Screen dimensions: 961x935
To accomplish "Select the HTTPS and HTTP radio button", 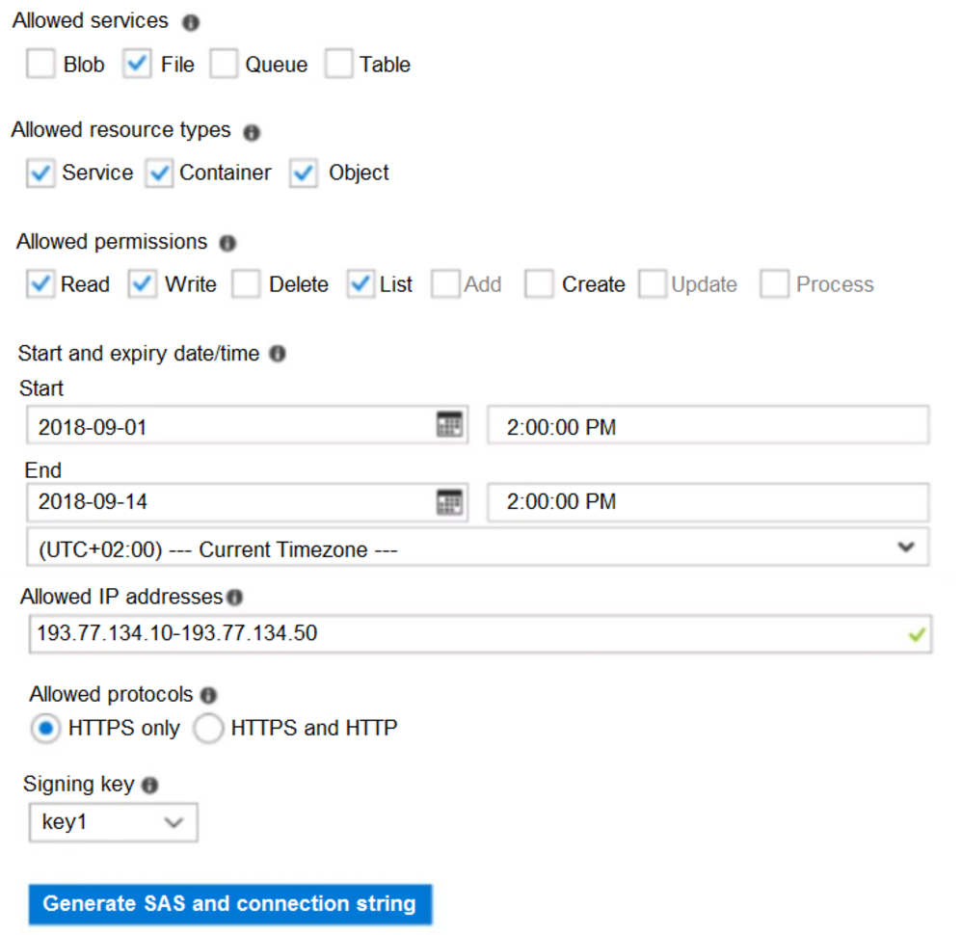I will click(208, 729).
